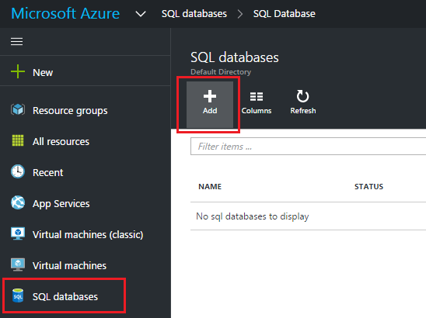Toggle the hamburger menu in the sidebar

16,41
